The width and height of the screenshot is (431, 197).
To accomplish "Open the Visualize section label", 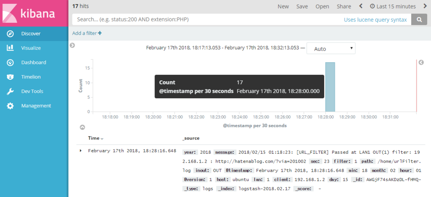I will click(x=31, y=48).
